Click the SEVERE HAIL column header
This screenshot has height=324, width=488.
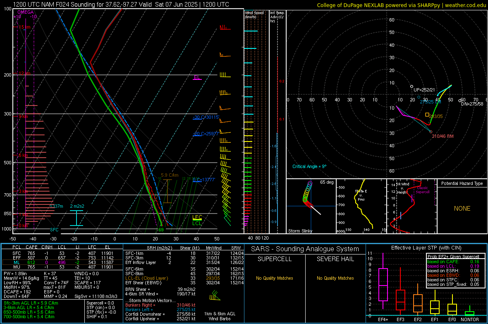point(335,259)
